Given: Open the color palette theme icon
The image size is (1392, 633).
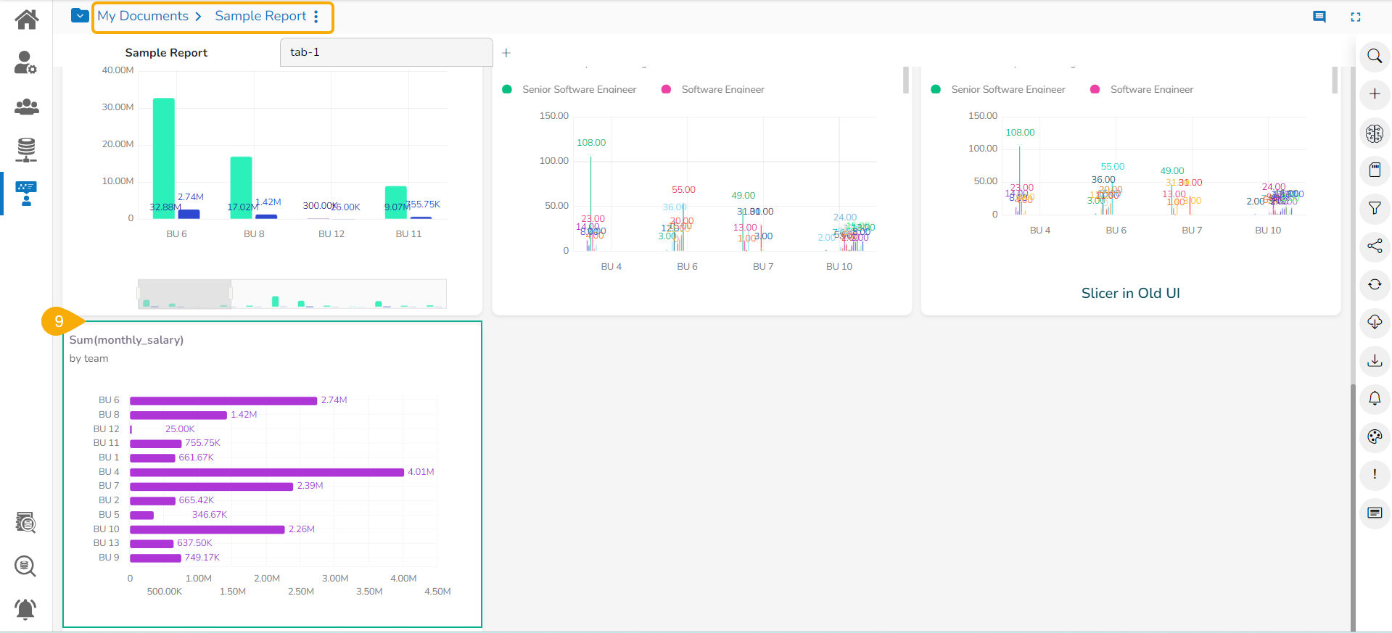Looking at the screenshot, I should coord(1375,437).
